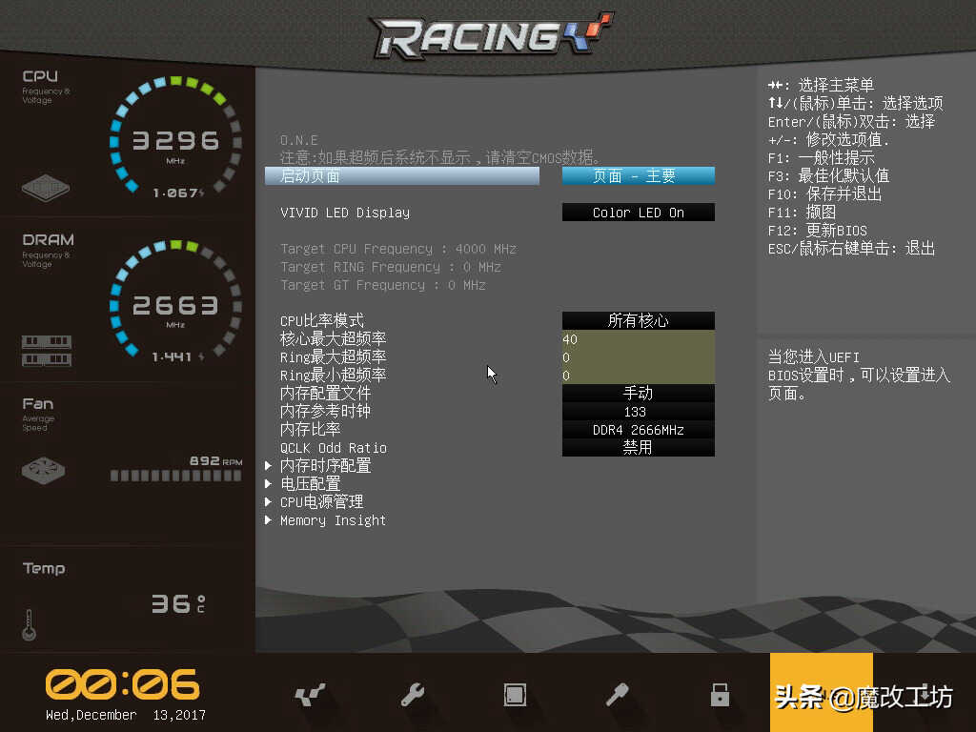Viewport: 976px width, 732px height.
Task: Click the Memory Insight entry
Action: click(333, 520)
